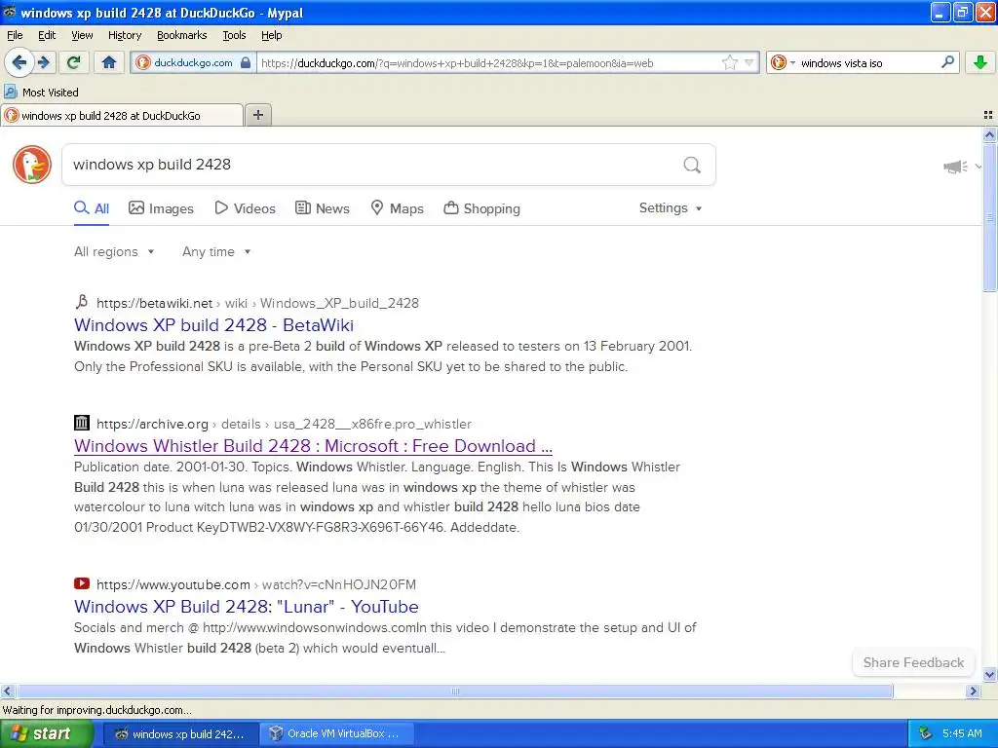This screenshot has width=998, height=748.
Task: Click the betawiki.net result URL
Action: click(x=257, y=304)
